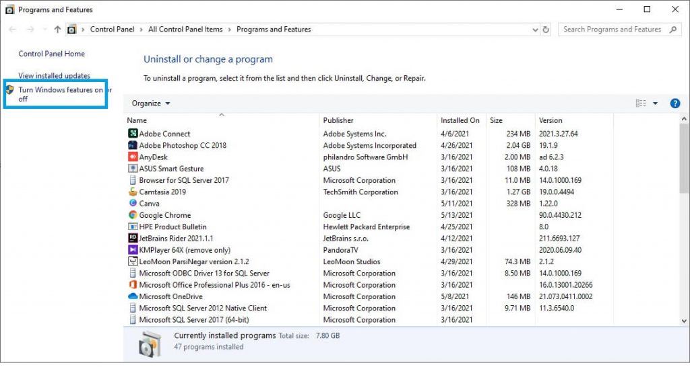
Task: Click the HPE Product Bulletin icon
Action: click(x=133, y=227)
